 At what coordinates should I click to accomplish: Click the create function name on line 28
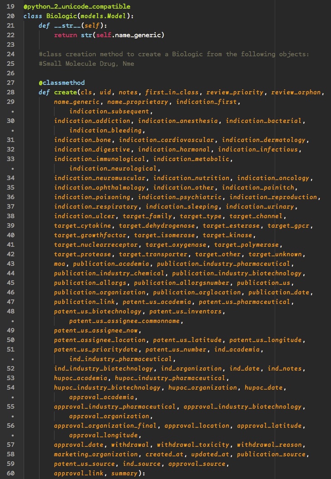pyautogui.click(x=65, y=92)
